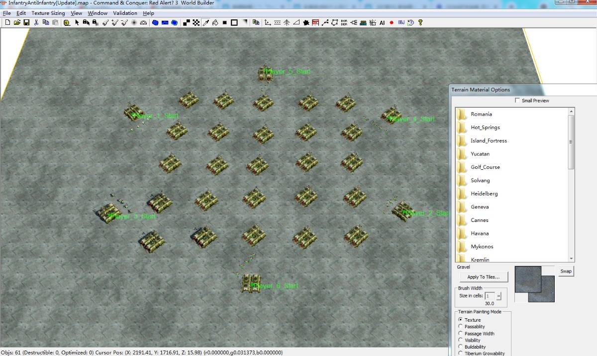This screenshot has width=597, height=356.
Task: Click the New map toolbar icon
Action: [x=7, y=22]
